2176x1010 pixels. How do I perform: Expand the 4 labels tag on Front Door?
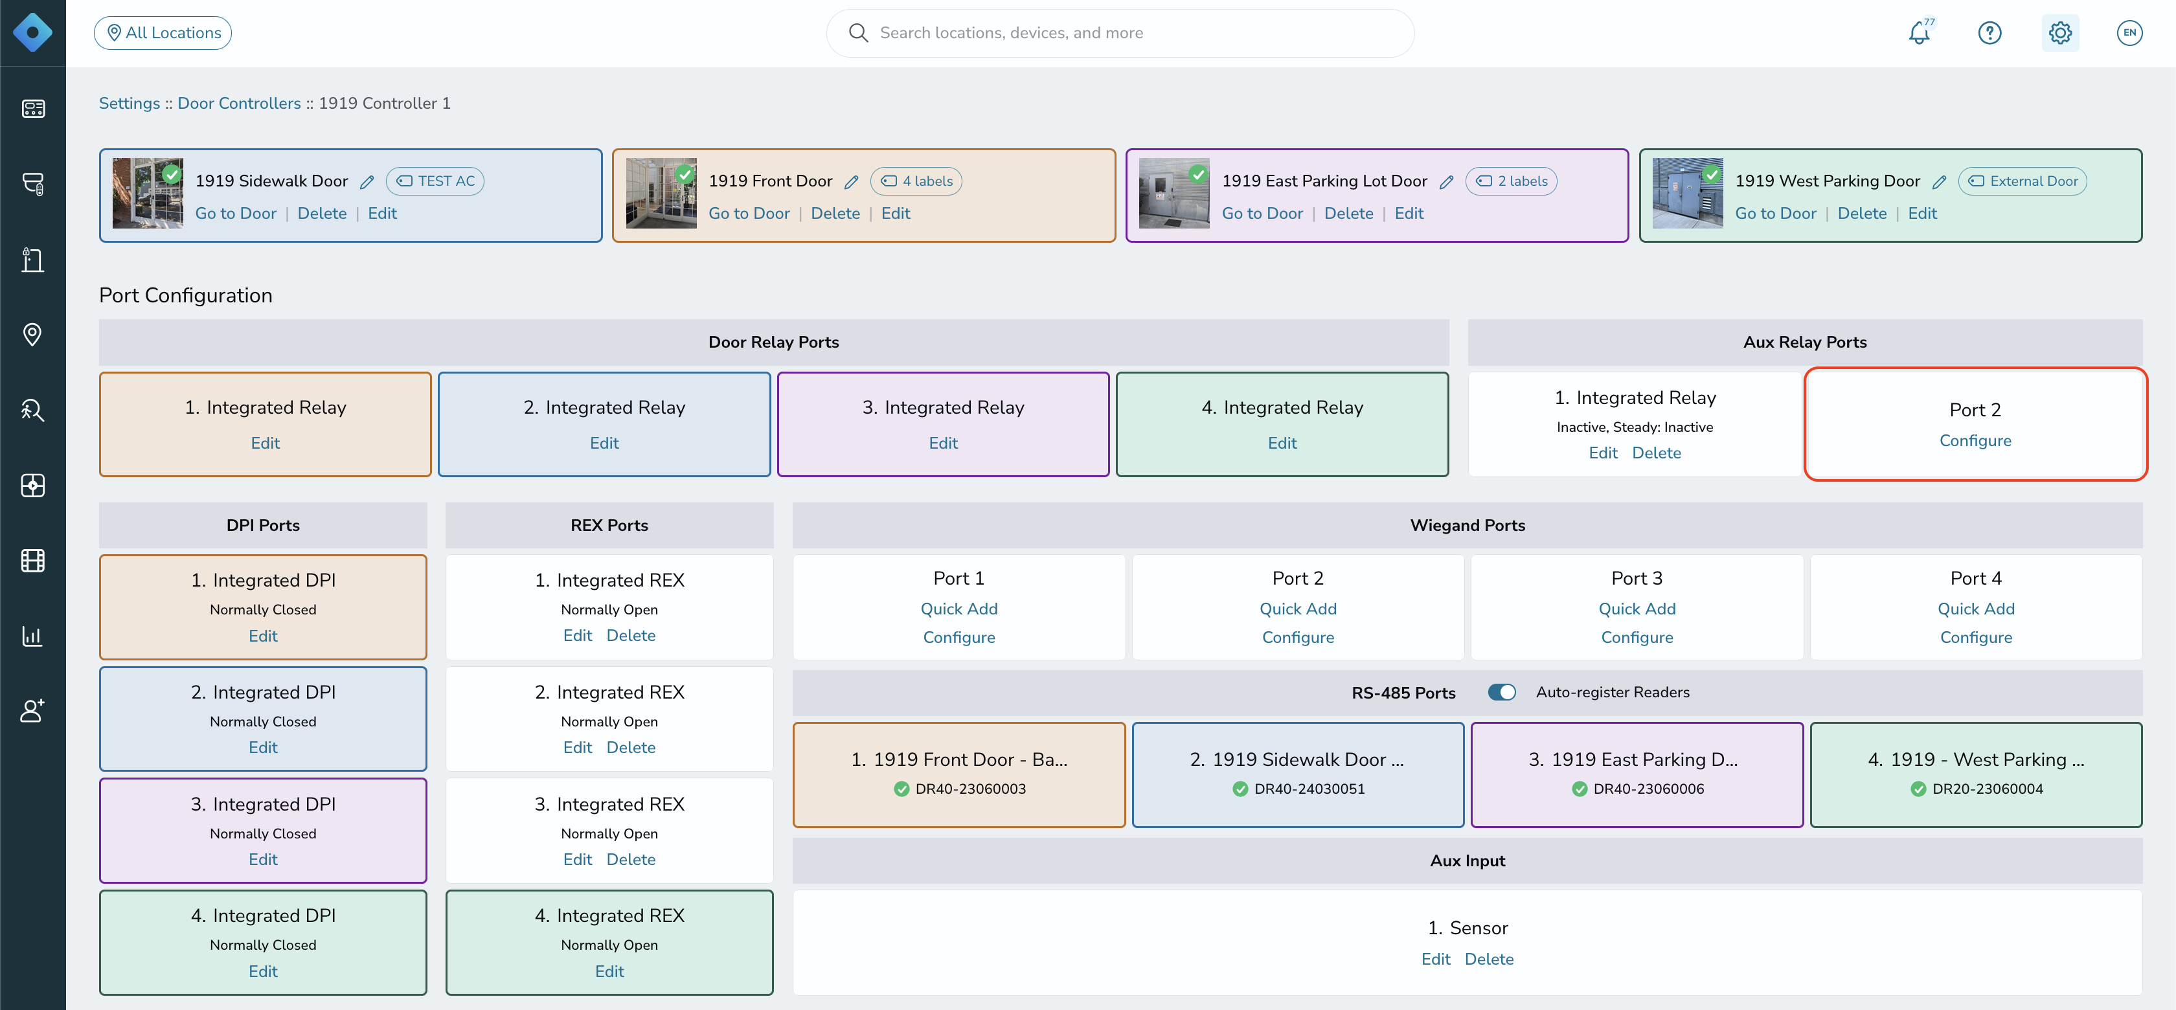point(916,181)
